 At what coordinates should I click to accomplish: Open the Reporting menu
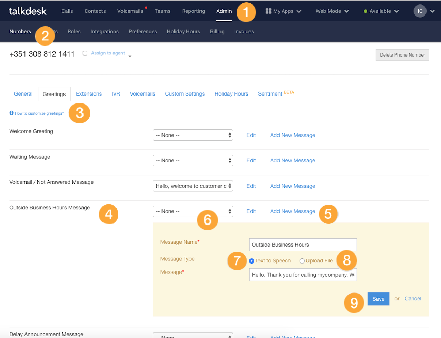[x=194, y=11]
